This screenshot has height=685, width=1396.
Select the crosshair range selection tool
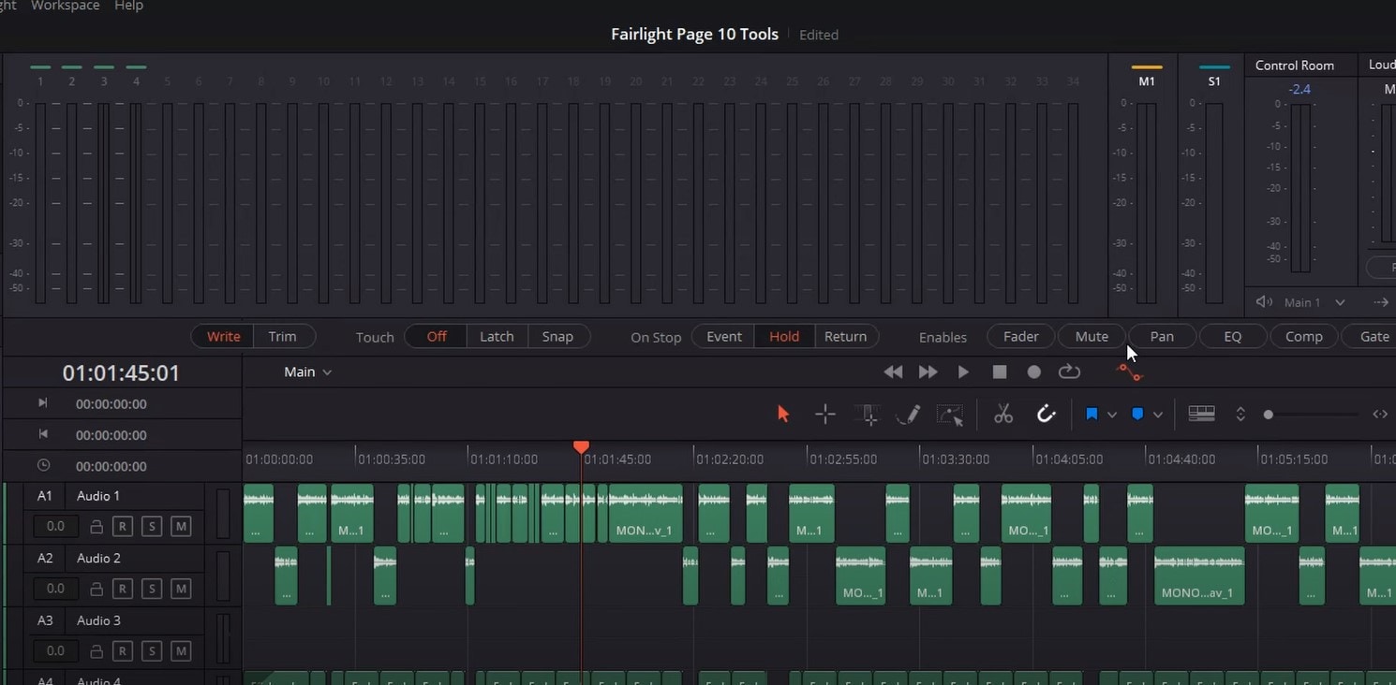coord(824,415)
